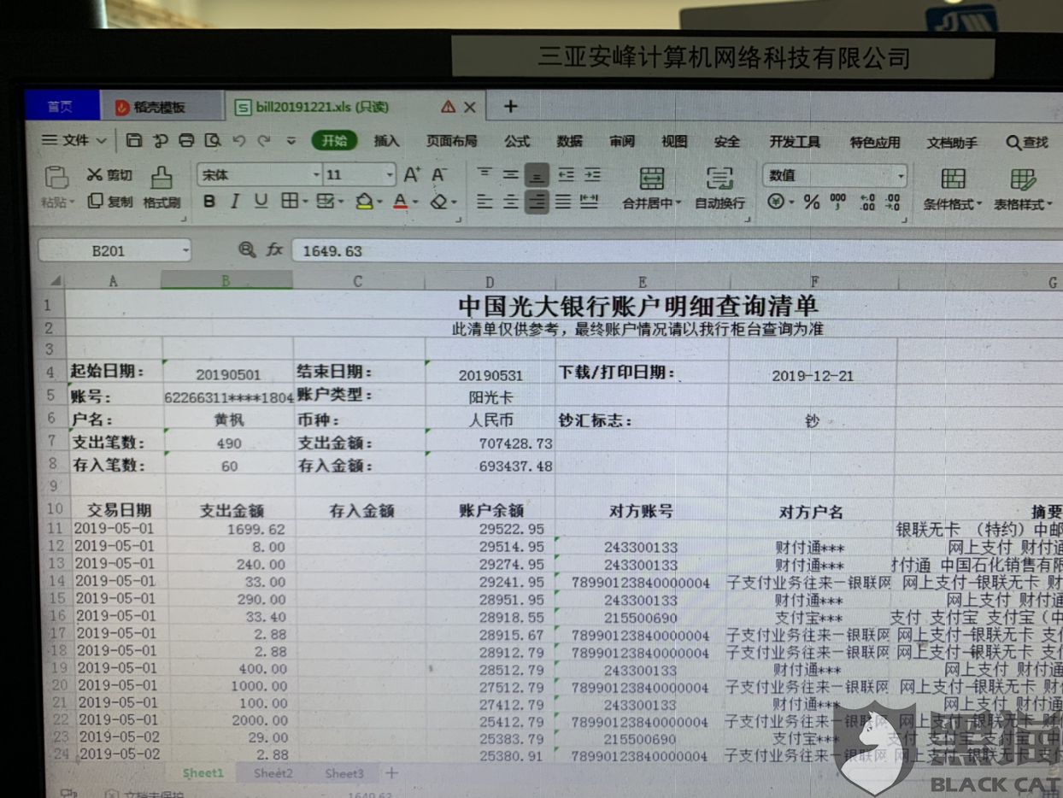Open the File (文件) menu
The image size is (1063, 798).
coord(75,140)
